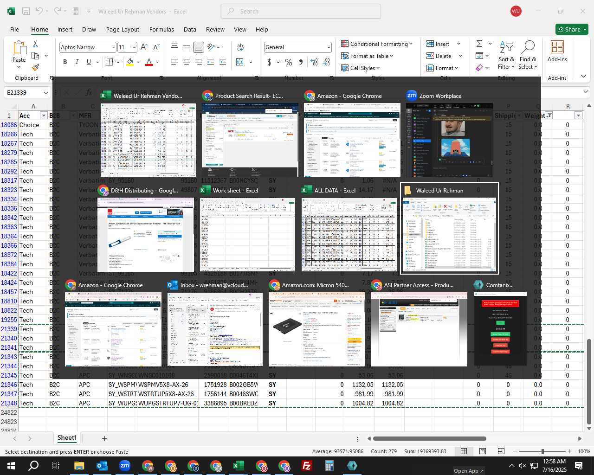
Task: Switch to Normal view in status bar
Action: pyautogui.click(x=464, y=451)
